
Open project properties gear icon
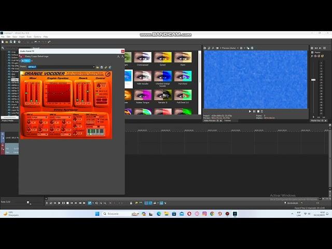tap(19, 42)
